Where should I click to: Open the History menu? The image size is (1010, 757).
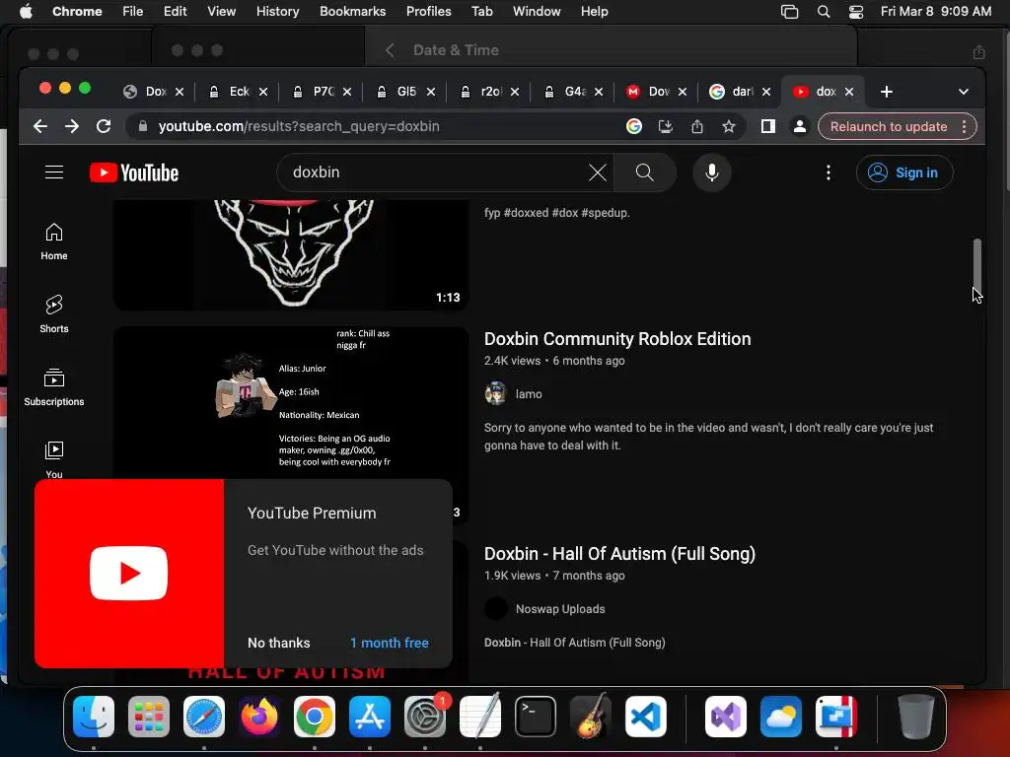(277, 12)
